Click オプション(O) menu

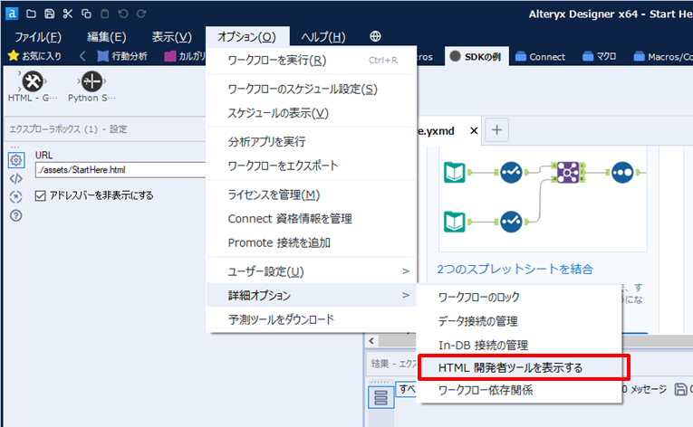point(246,37)
